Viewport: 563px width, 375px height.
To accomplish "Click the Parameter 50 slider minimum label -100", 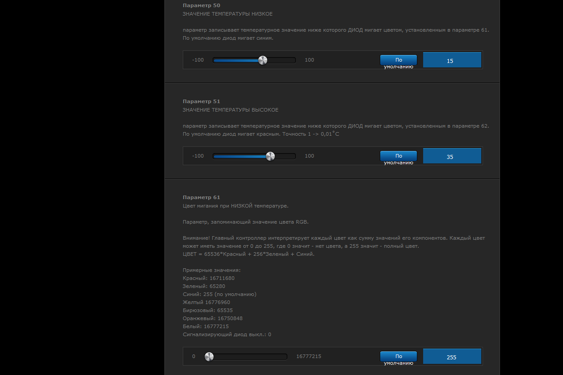I will pyautogui.click(x=198, y=60).
